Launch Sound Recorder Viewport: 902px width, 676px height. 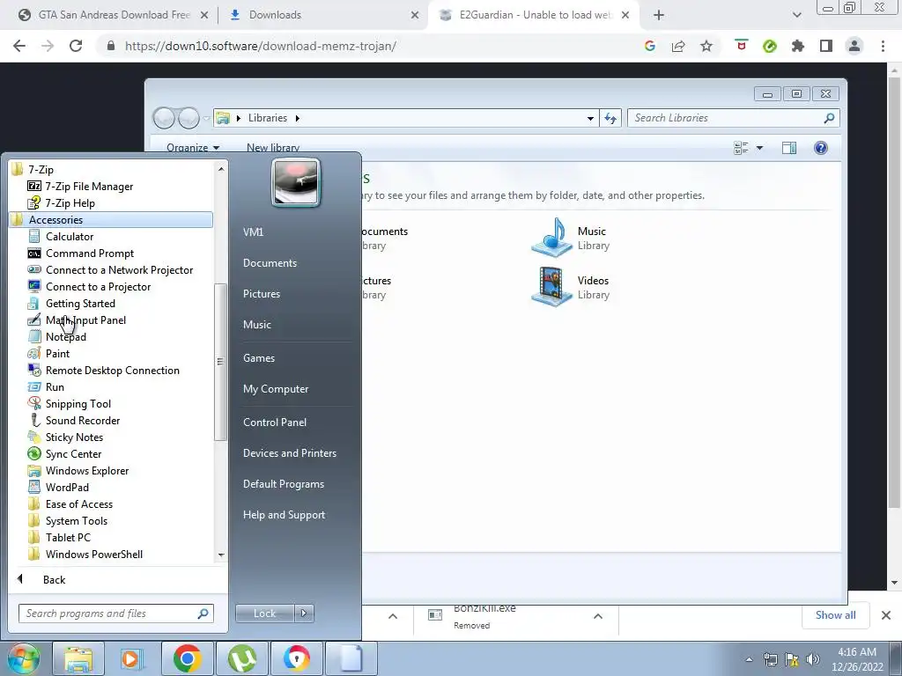click(x=74, y=420)
